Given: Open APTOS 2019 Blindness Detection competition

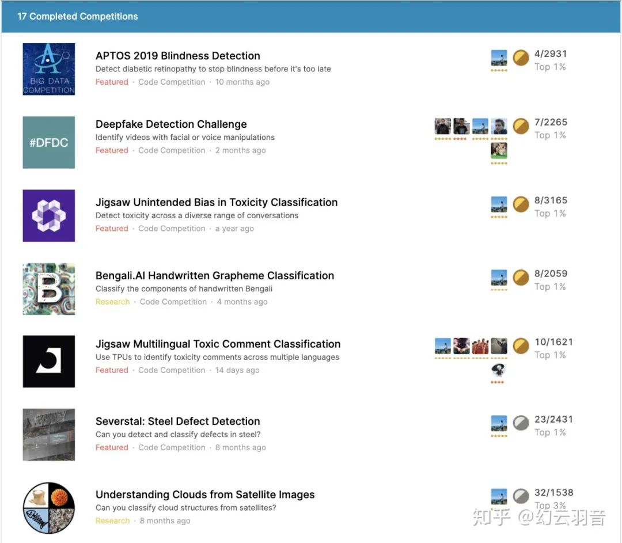Looking at the screenshot, I should tap(177, 56).
